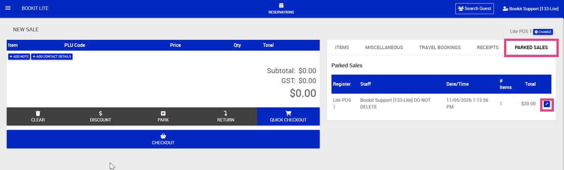Click the BOOKIT LITE title

point(35,9)
